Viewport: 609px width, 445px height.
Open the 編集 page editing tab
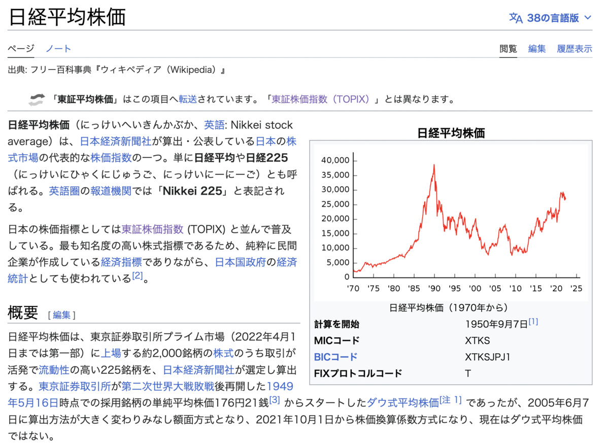tap(537, 49)
